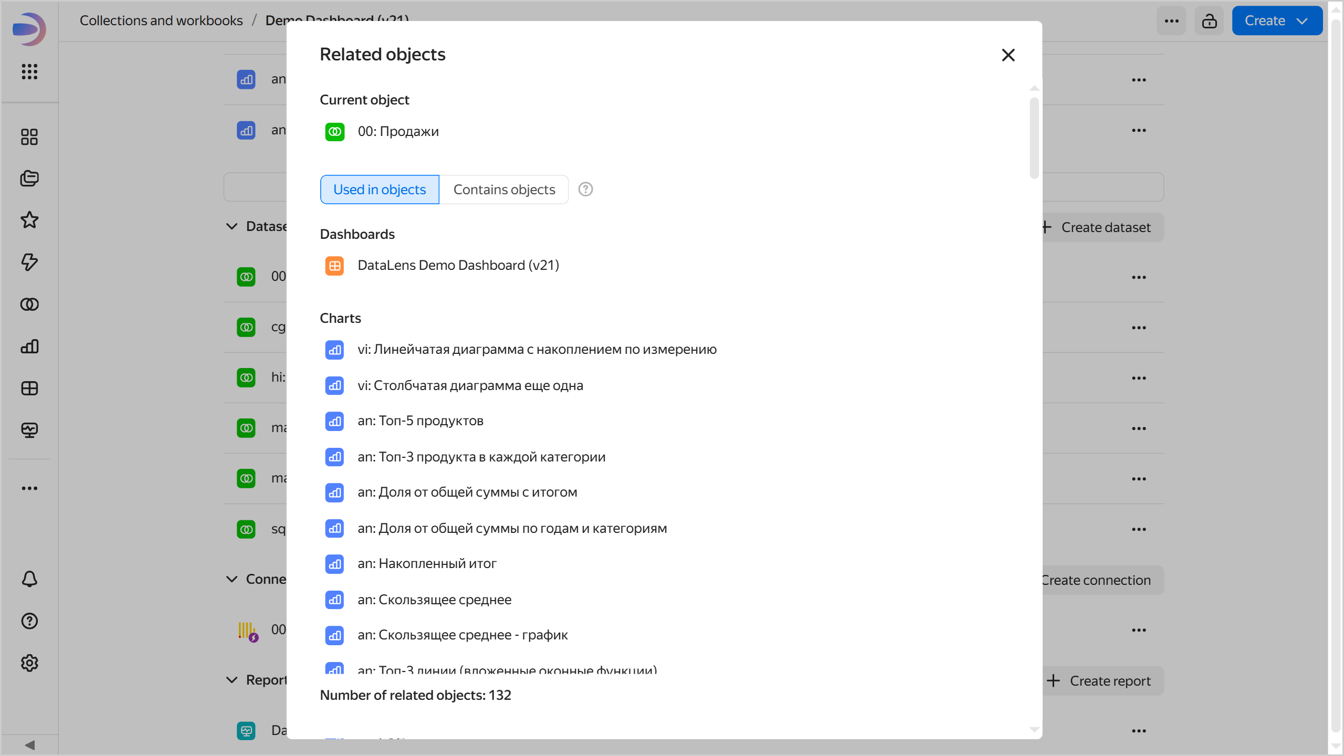Open chart an: Топ-5 продуктов

click(420, 421)
